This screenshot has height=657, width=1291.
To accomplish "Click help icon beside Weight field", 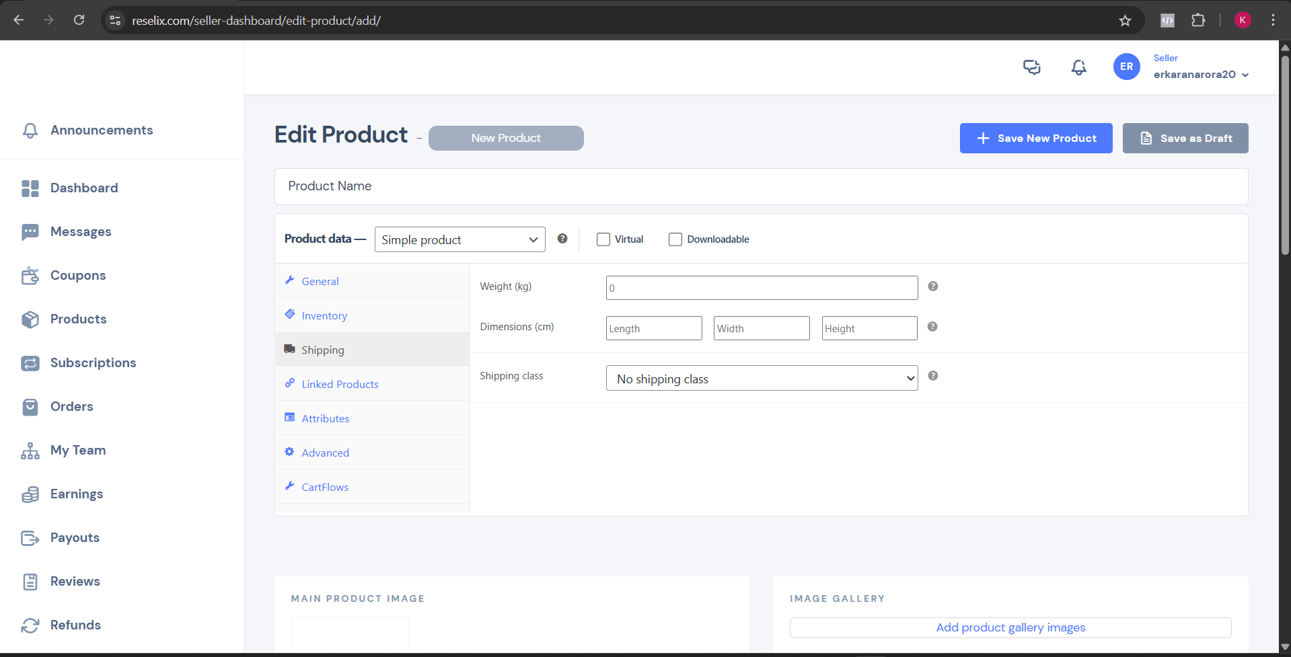I will pyautogui.click(x=932, y=286).
